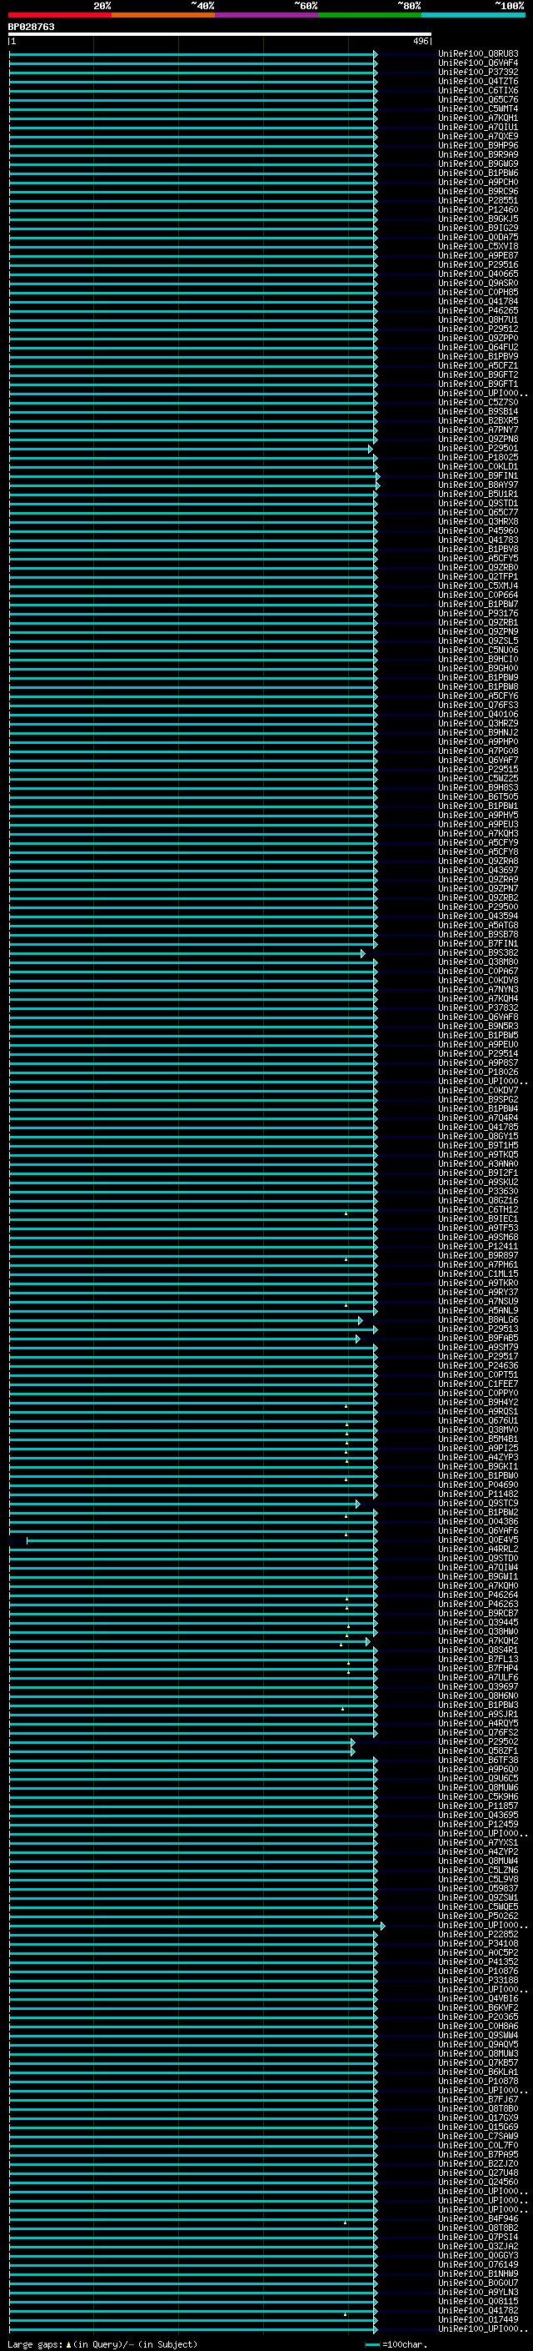Select hit label UniRef100_C6TH12
Viewport: 533px width, 2351px height.
click(x=478, y=1209)
